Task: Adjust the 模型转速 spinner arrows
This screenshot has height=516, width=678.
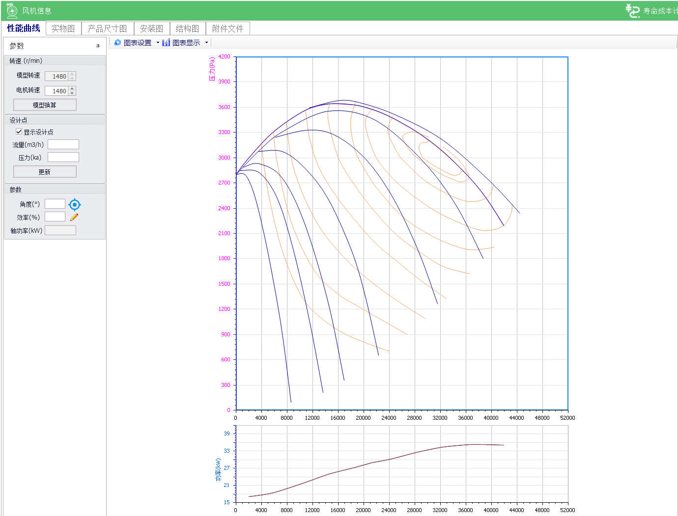Action: (72, 76)
